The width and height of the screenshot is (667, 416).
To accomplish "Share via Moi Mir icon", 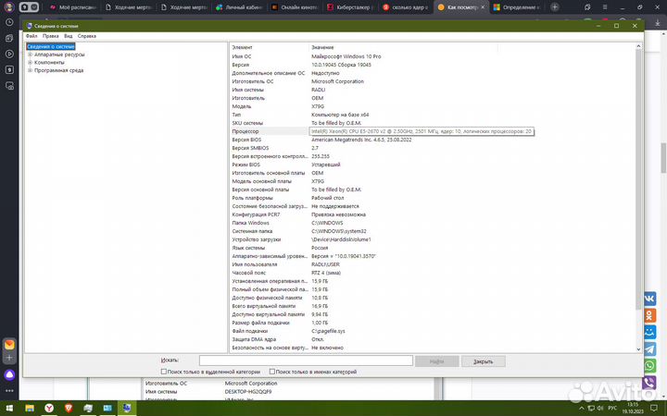I will (649, 332).
